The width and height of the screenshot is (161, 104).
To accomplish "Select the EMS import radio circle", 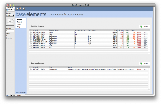I will pyautogui.click(x=31, y=34).
